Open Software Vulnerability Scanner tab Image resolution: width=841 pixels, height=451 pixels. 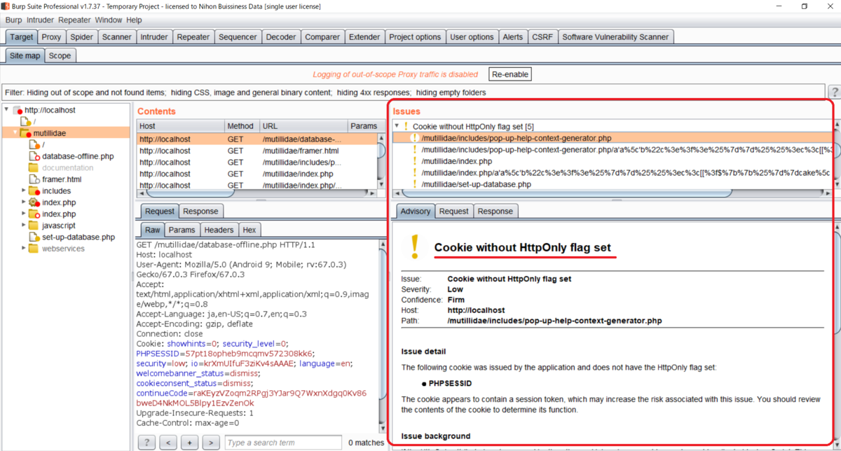tap(616, 37)
